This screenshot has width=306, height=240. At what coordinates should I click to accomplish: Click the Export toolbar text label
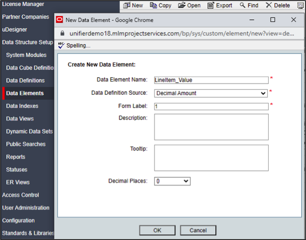click(224, 5)
